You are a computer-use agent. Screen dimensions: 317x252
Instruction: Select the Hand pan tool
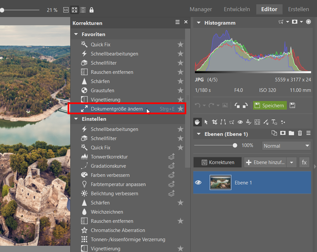tap(197, 122)
